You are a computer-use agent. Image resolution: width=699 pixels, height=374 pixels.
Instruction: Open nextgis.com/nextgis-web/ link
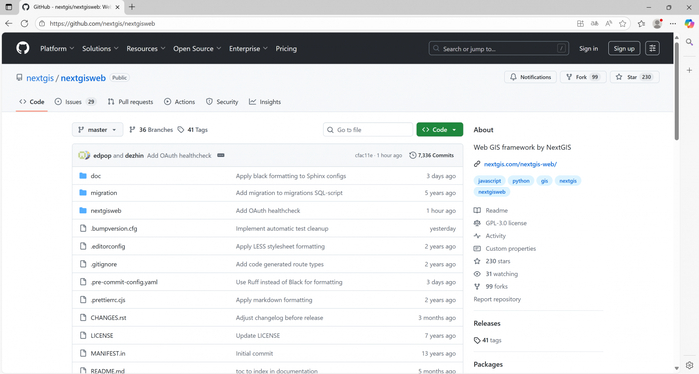click(x=520, y=164)
